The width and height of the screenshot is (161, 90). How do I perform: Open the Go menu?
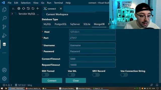tap(43, 3)
